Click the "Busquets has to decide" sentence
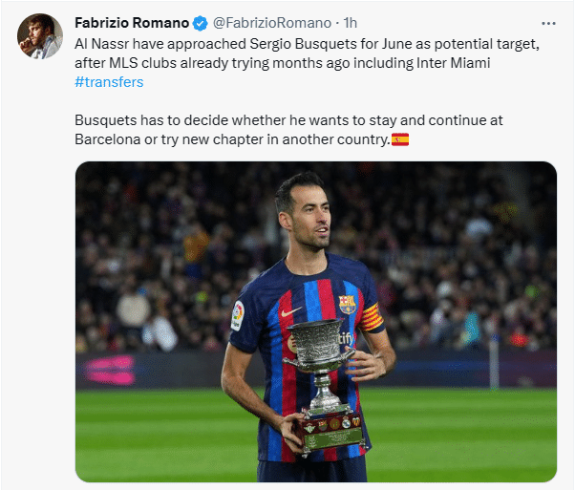Image resolution: width=575 pixels, height=490 pixels. [x=153, y=120]
